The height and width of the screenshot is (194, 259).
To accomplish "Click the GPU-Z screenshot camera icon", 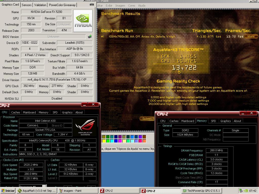I will click(92, 5).
